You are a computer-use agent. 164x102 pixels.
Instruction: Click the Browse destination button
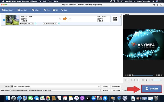point(106,91)
